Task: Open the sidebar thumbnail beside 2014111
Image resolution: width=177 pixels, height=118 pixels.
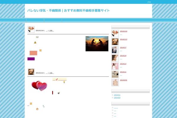Action: 115,74
